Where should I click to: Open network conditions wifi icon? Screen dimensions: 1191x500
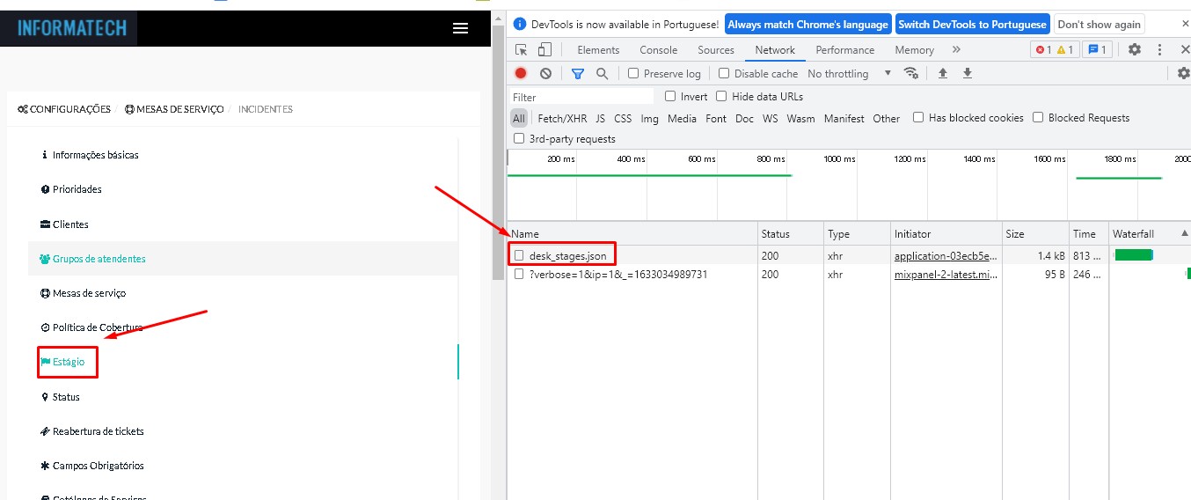pos(911,73)
